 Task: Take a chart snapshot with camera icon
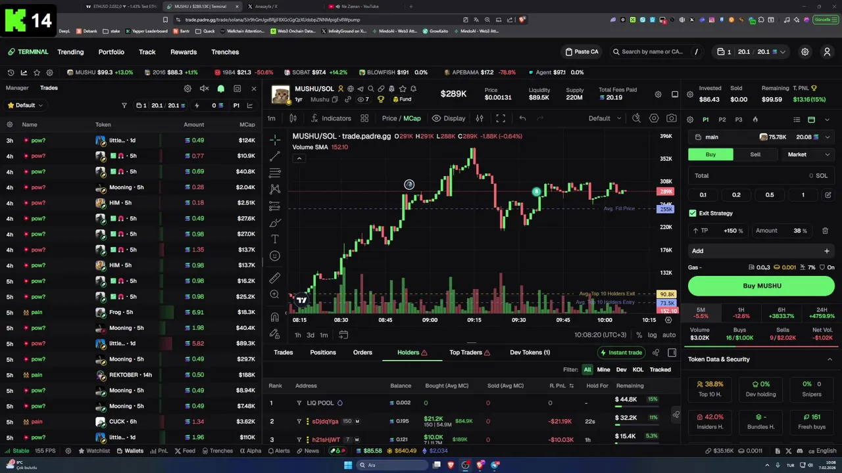point(671,118)
